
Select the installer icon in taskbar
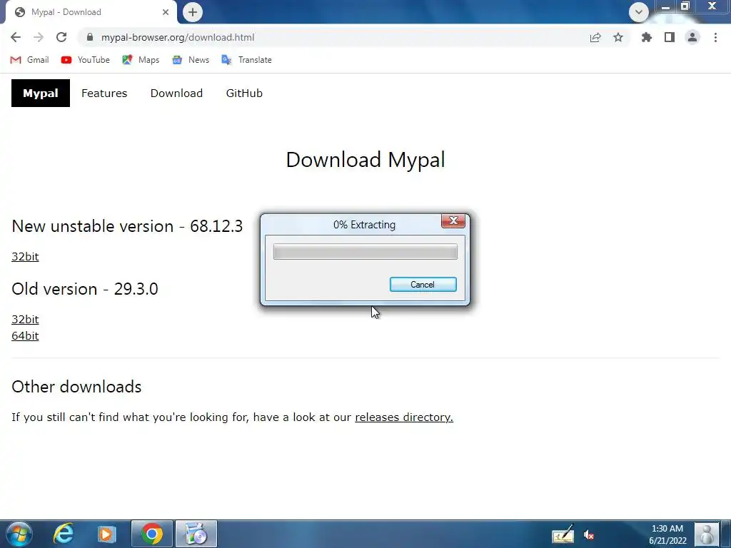(x=196, y=534)
